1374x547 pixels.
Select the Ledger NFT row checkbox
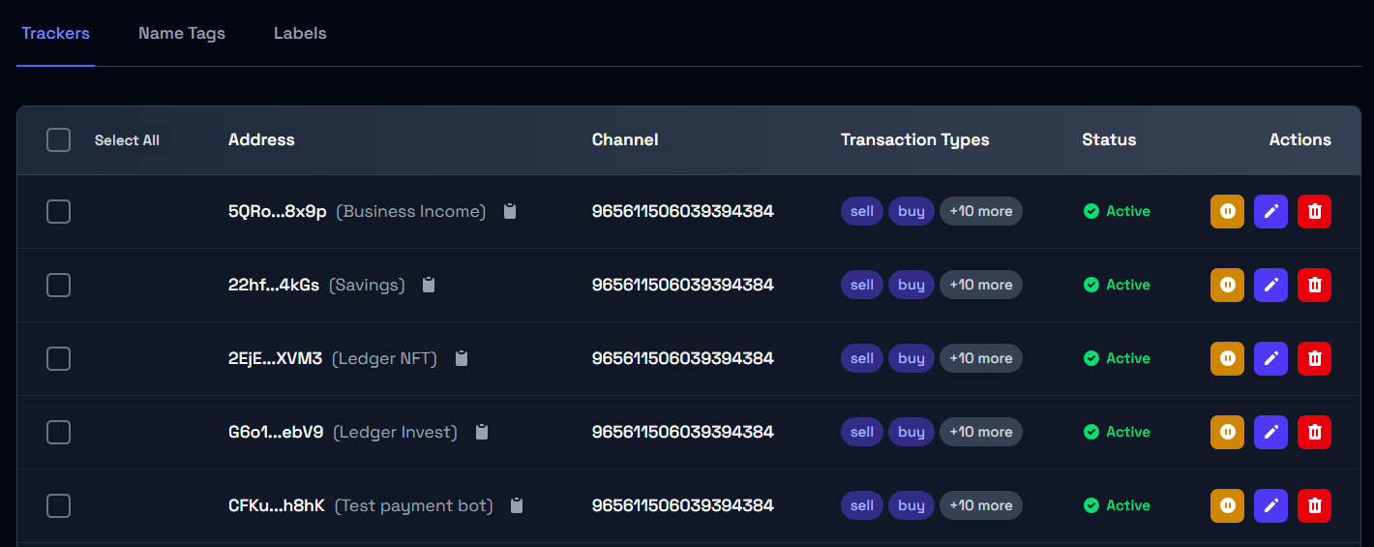click(59, 358)
